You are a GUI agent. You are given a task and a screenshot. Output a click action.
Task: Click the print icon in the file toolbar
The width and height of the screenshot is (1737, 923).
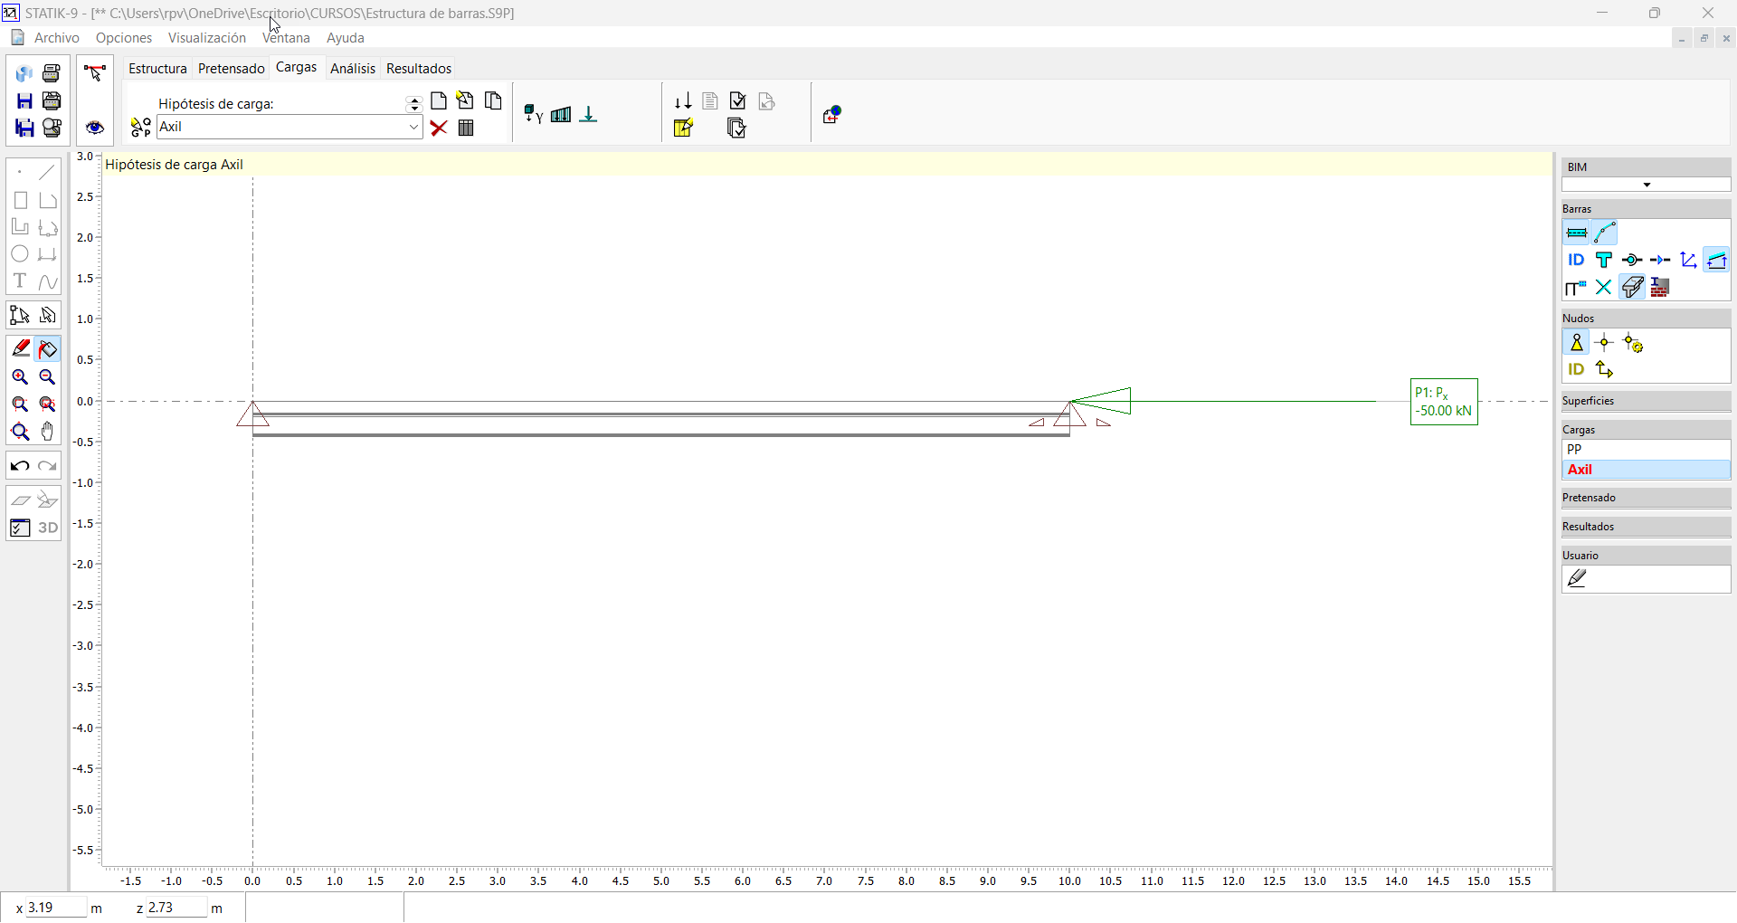click(52, 73)
